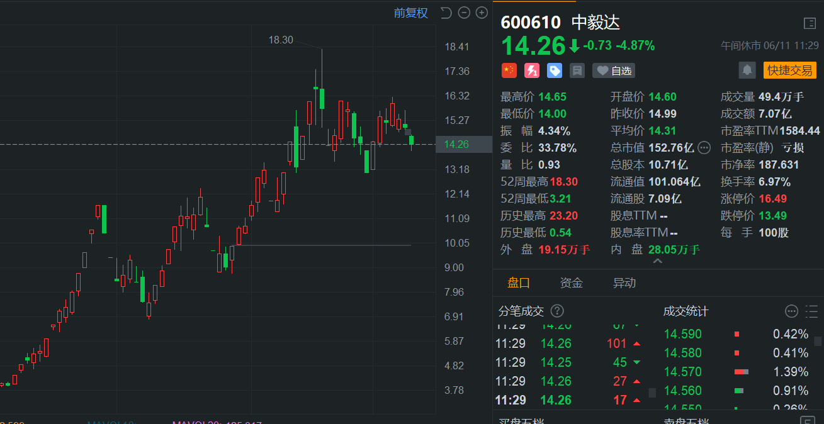Open the 前复权 adjustment dropdown

pos(411,13)
